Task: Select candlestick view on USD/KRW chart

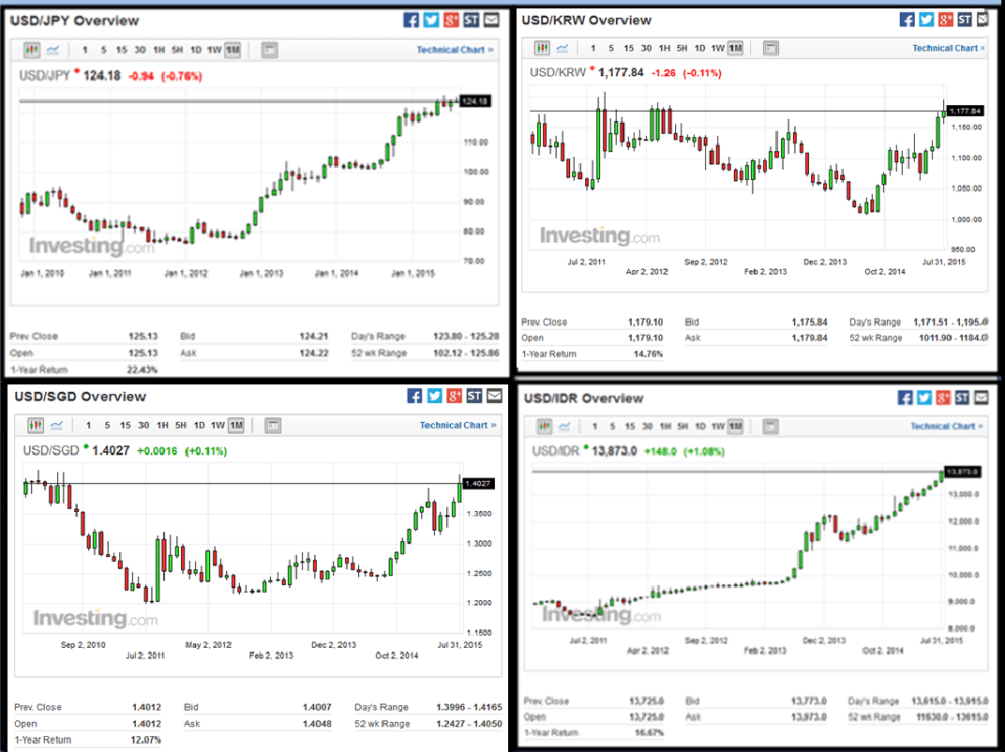Action: [x=542, y=48]
